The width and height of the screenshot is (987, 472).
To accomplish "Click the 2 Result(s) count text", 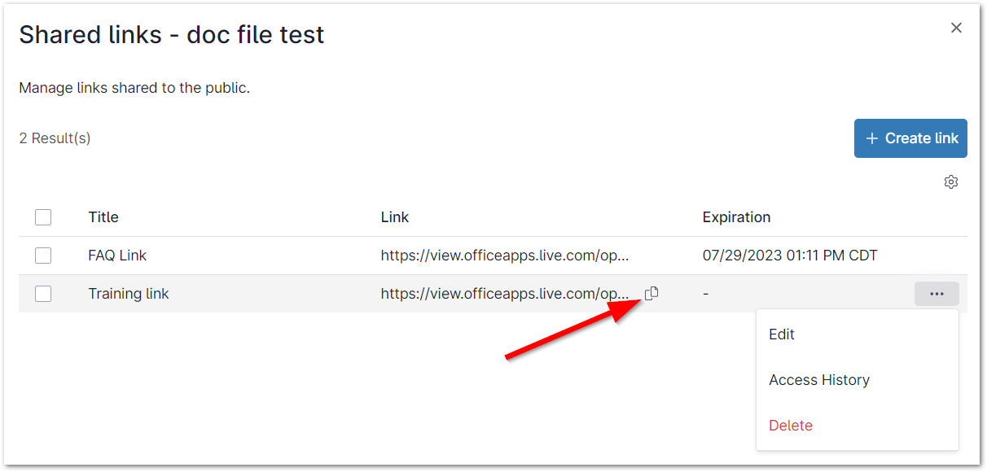I will pos(55,138).
